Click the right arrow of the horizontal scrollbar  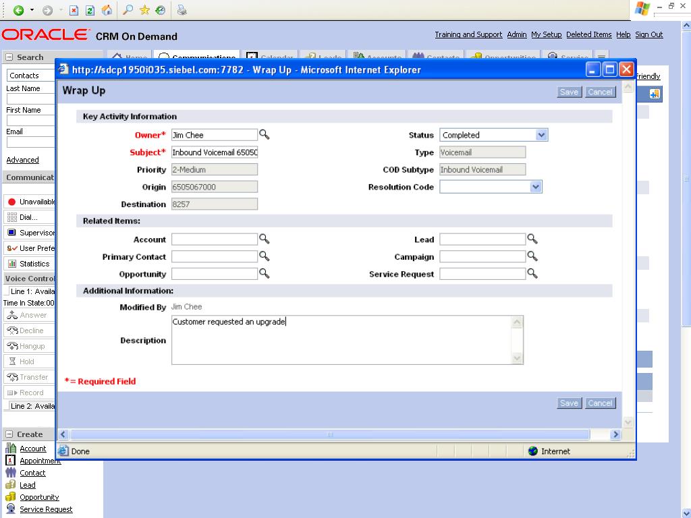[x=615, y=434]
